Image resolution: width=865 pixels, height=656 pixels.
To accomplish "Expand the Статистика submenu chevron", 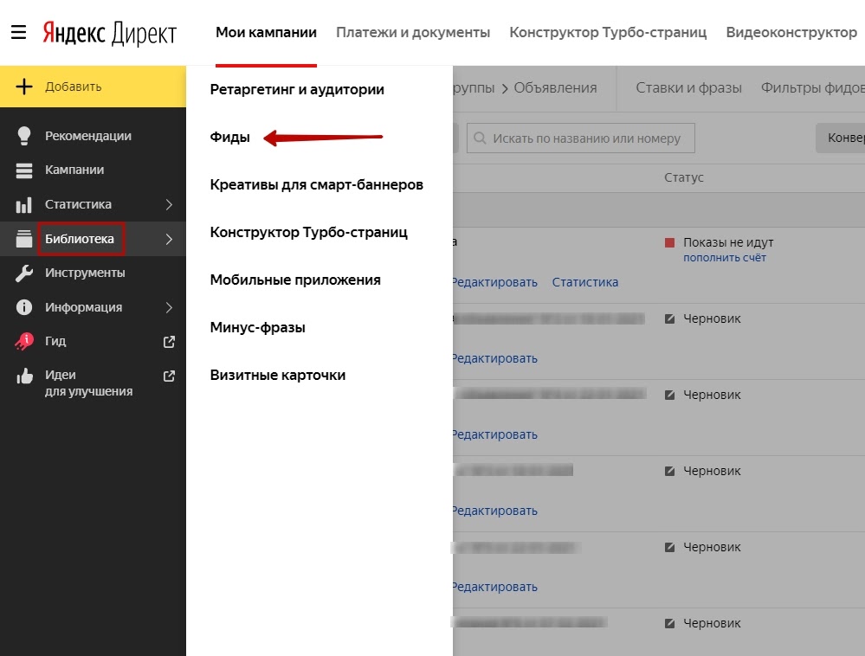I will (169, 204).
